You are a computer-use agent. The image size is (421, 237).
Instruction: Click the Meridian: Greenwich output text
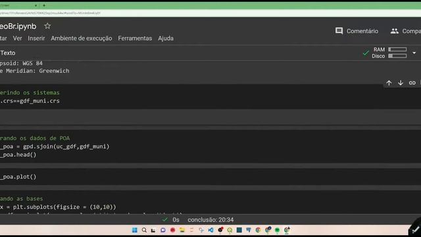coord(35,70)
